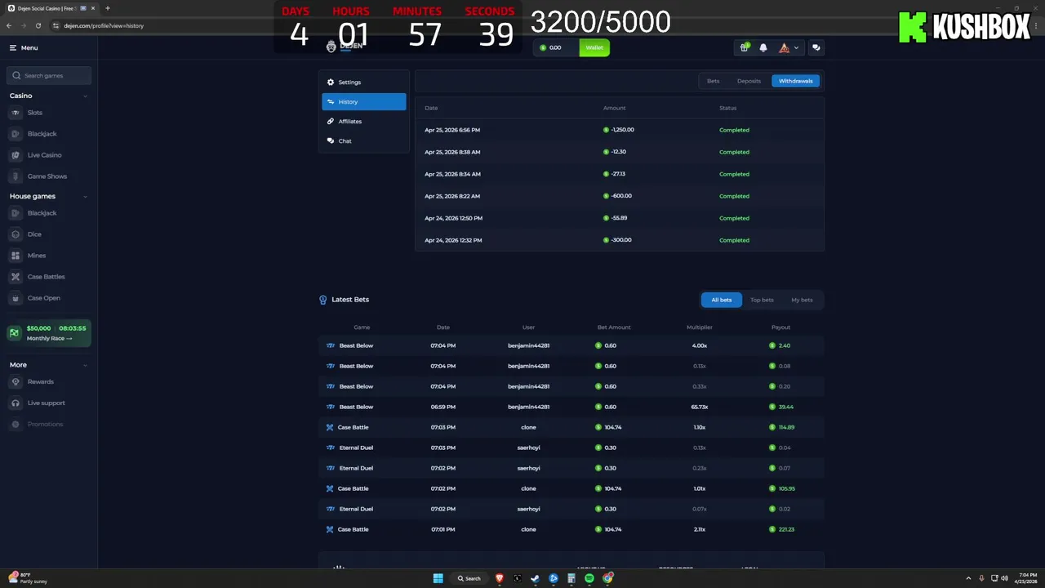Go back in the browser
Screen dimensions: 1045x588
pos(9,25)
